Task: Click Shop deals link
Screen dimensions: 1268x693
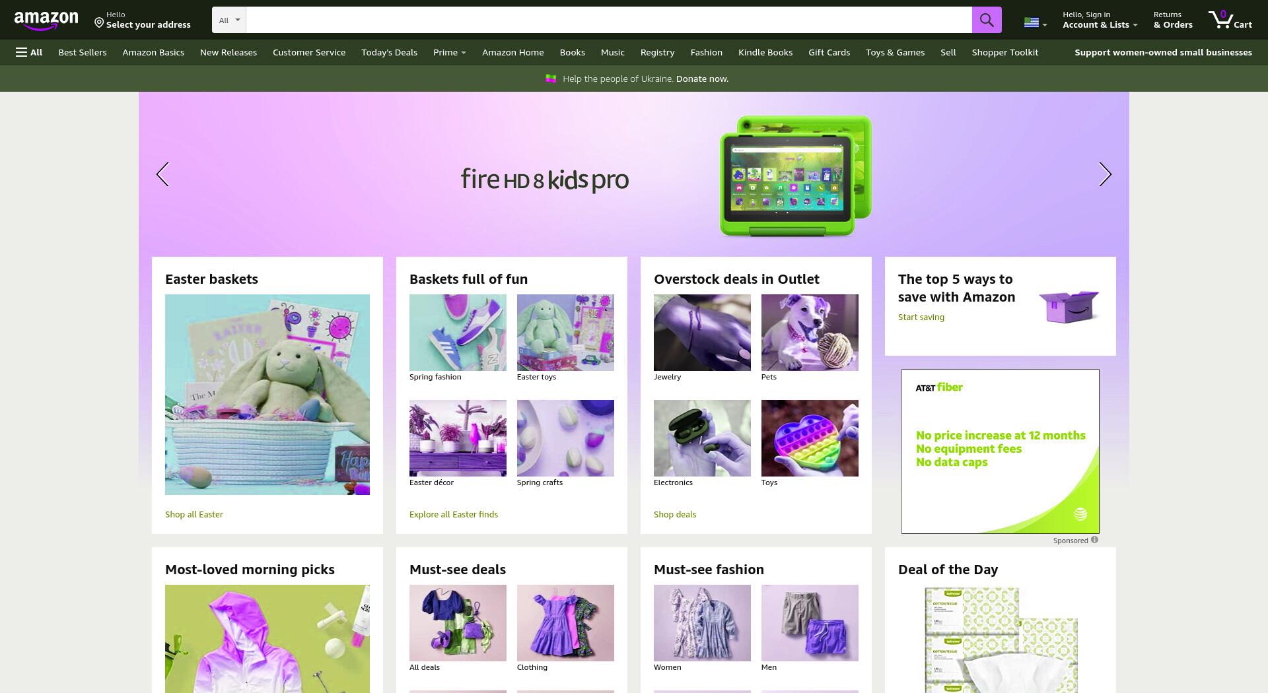Action: 675,514
